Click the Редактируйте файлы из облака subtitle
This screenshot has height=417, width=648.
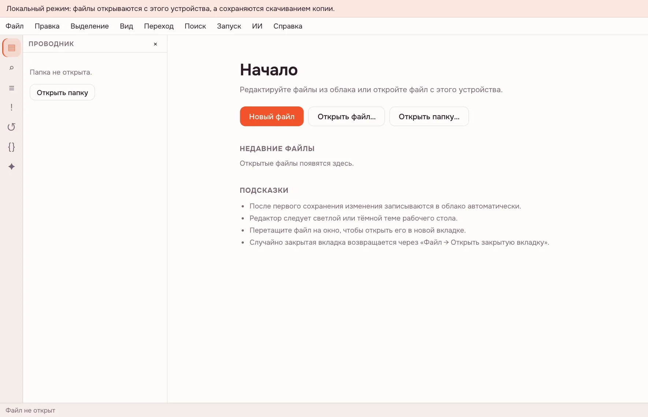tap(371, 90)
